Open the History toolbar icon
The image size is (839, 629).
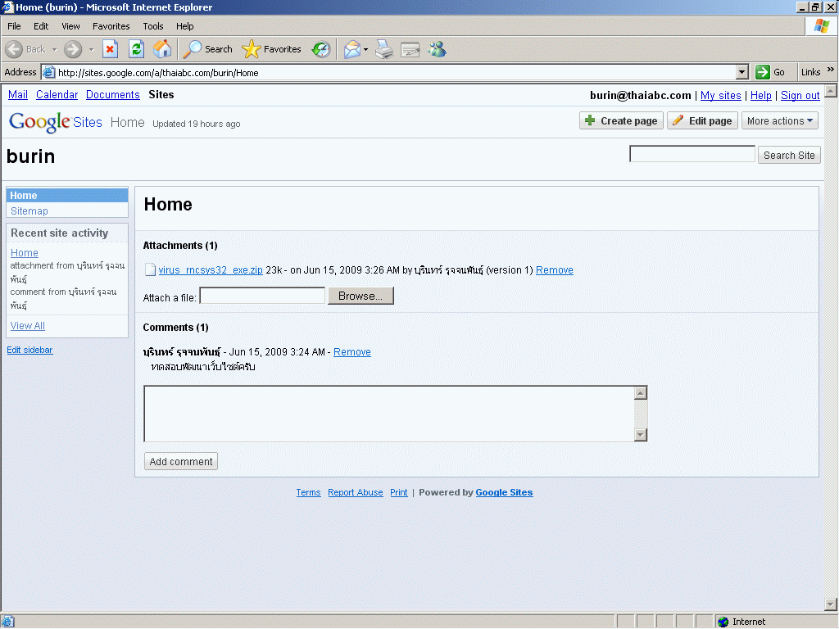[321, 49]
